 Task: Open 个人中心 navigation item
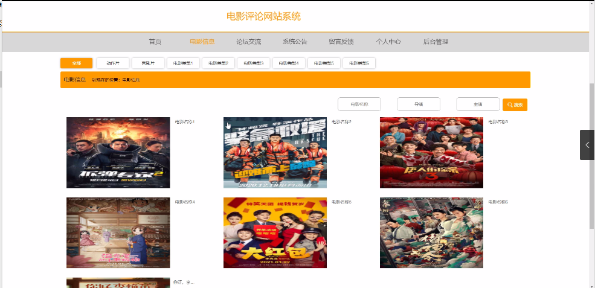coord(388,42)
